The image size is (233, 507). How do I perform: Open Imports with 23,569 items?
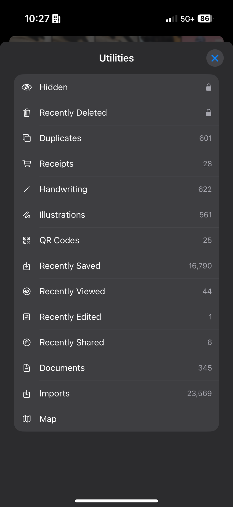116,393
